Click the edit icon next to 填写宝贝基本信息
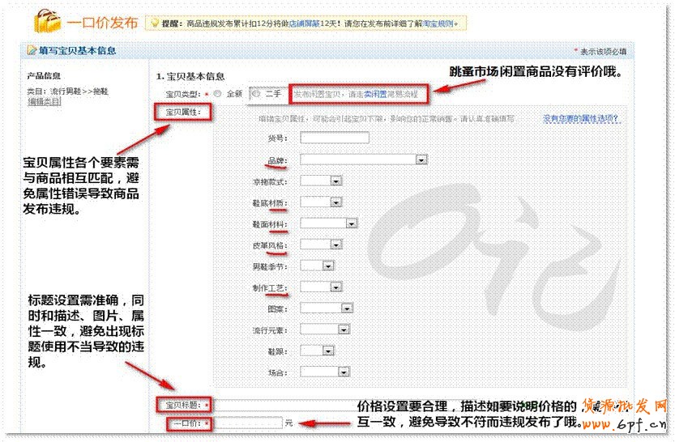This screenshot has height=442, width=675. [32, 51]
